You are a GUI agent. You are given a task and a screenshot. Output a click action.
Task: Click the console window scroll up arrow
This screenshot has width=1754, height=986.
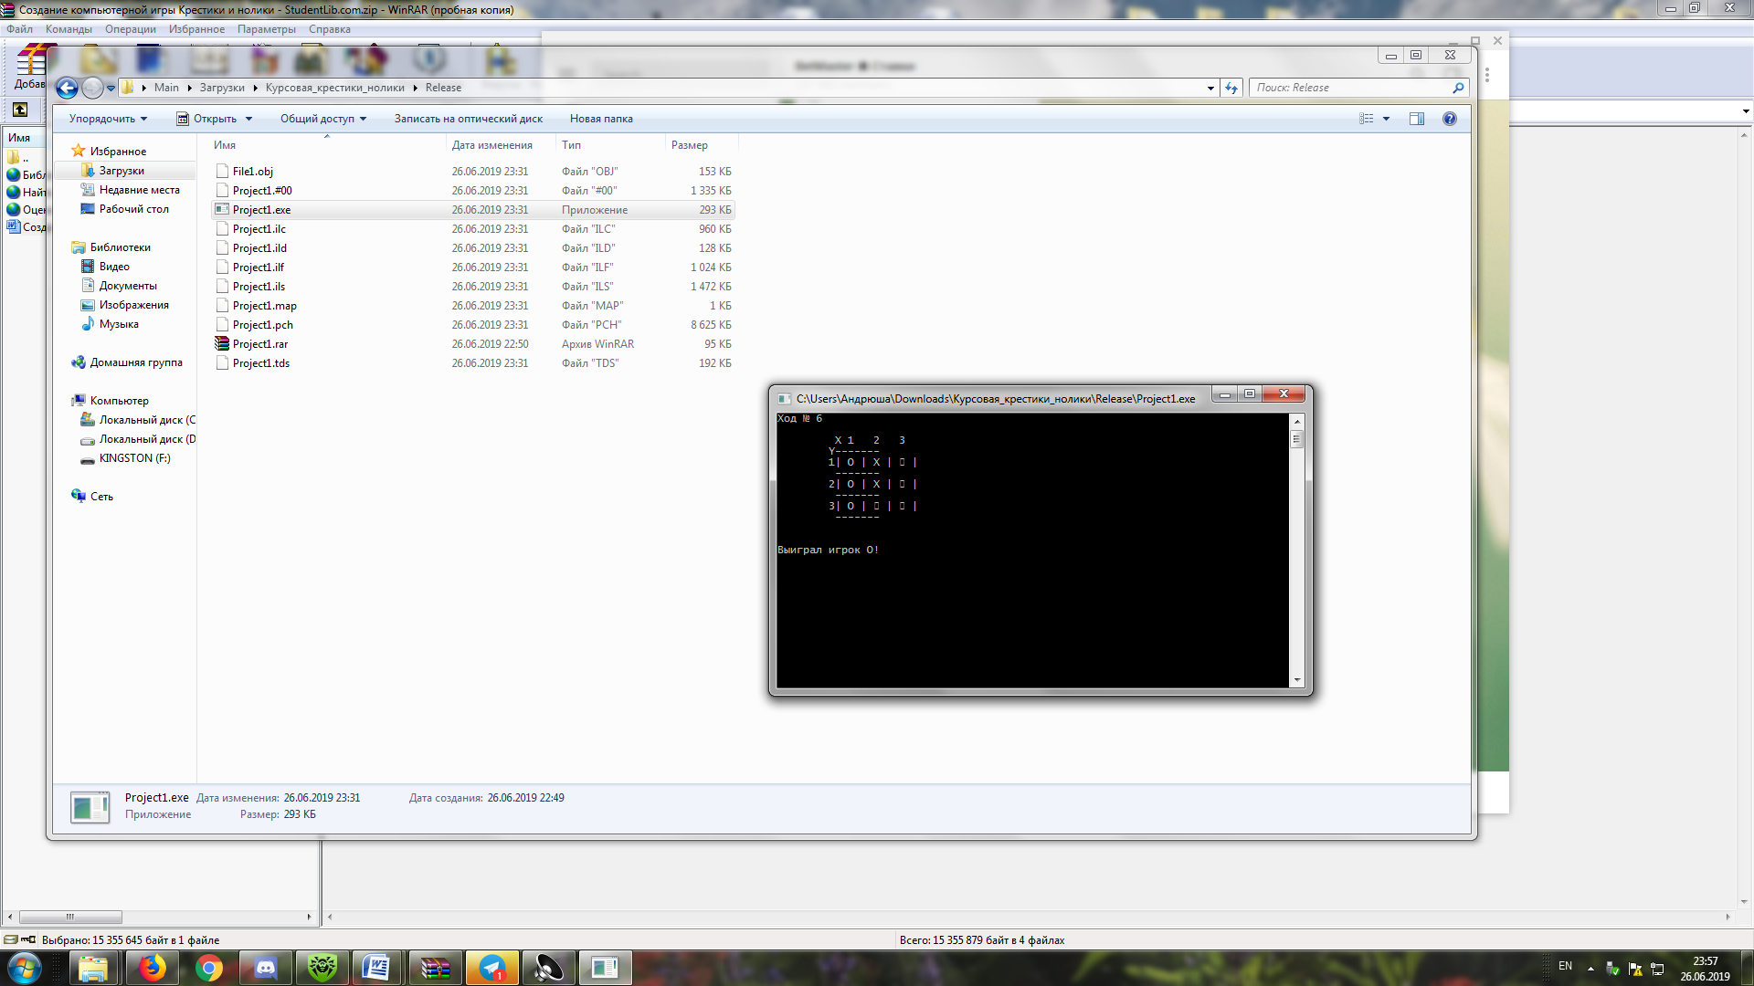tap(1296, 422)
